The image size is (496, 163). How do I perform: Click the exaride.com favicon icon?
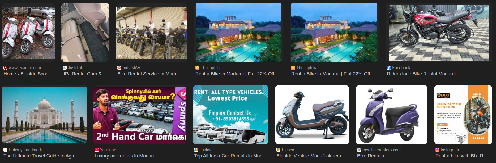(5, 68)
